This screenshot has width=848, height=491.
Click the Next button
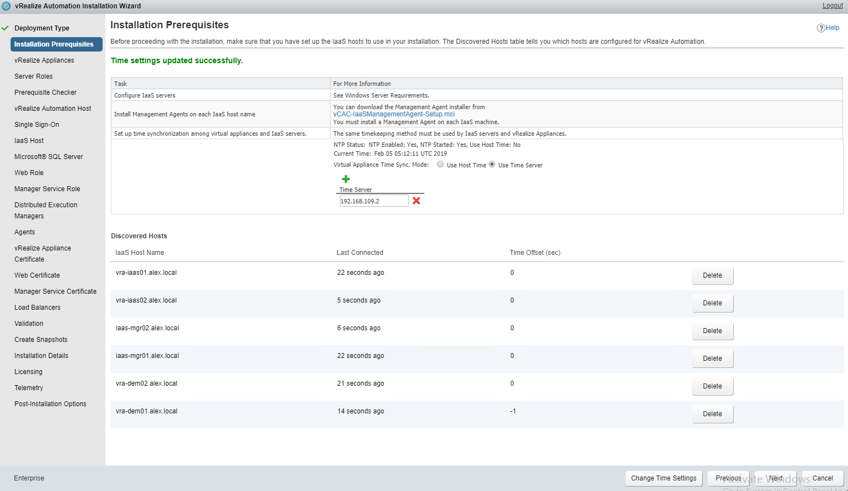pos(775,478)
